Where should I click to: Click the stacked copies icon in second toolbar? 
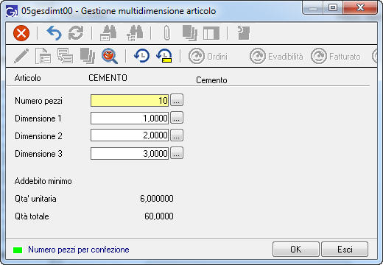[x=88, y=56]
